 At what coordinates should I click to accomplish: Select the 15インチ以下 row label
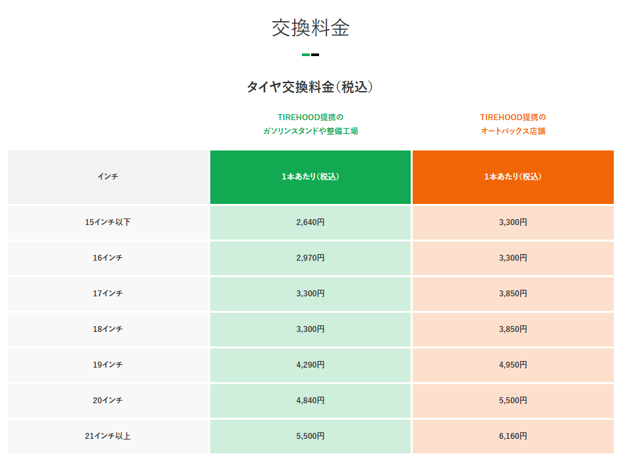tap(107, 222)
